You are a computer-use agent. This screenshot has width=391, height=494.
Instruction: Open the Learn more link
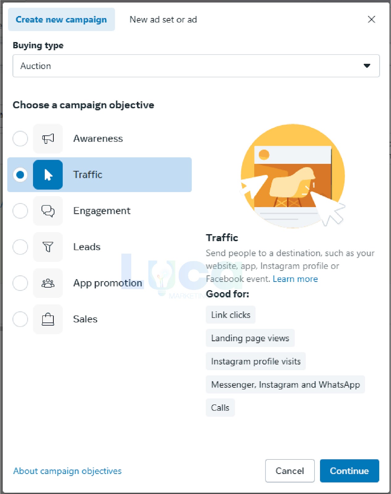pos(295,279)
